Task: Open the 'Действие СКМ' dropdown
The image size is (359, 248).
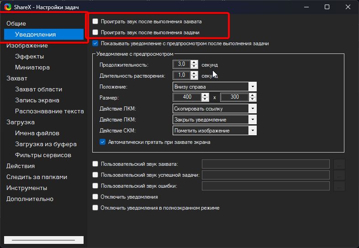Action: pyautogui.click(x=253, y=131)
